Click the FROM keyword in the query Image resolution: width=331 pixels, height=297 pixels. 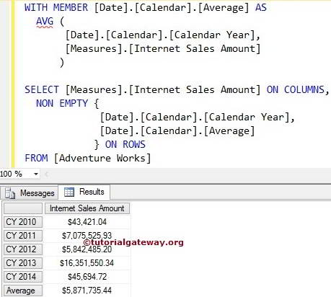[x=36, y=159]
